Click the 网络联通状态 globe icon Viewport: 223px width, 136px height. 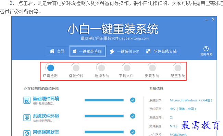tap(27, 133)
